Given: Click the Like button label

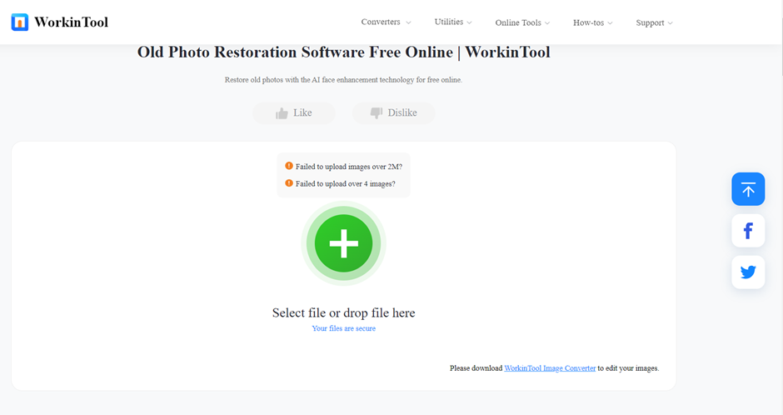Looking at the screenshot, I should point(302,112).
